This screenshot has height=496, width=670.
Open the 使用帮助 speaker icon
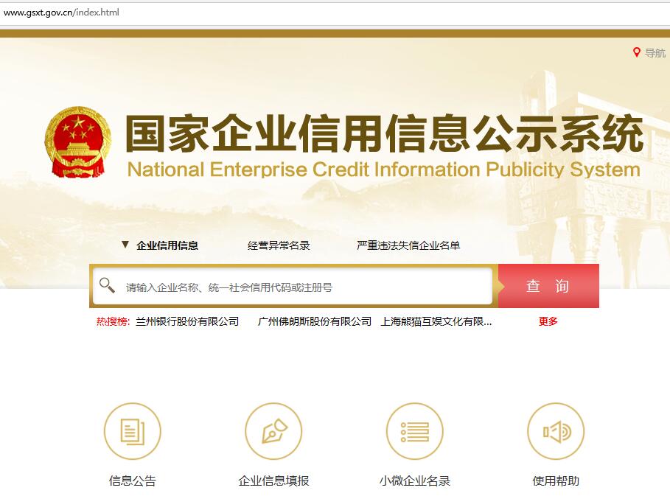point(556,431)
